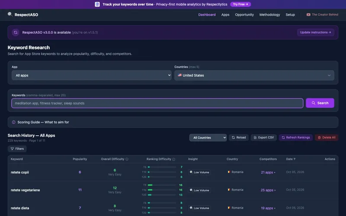This screenshot has width=346, height=216.
Task: Click the Try Free button in banner
Action: point(240,4)
